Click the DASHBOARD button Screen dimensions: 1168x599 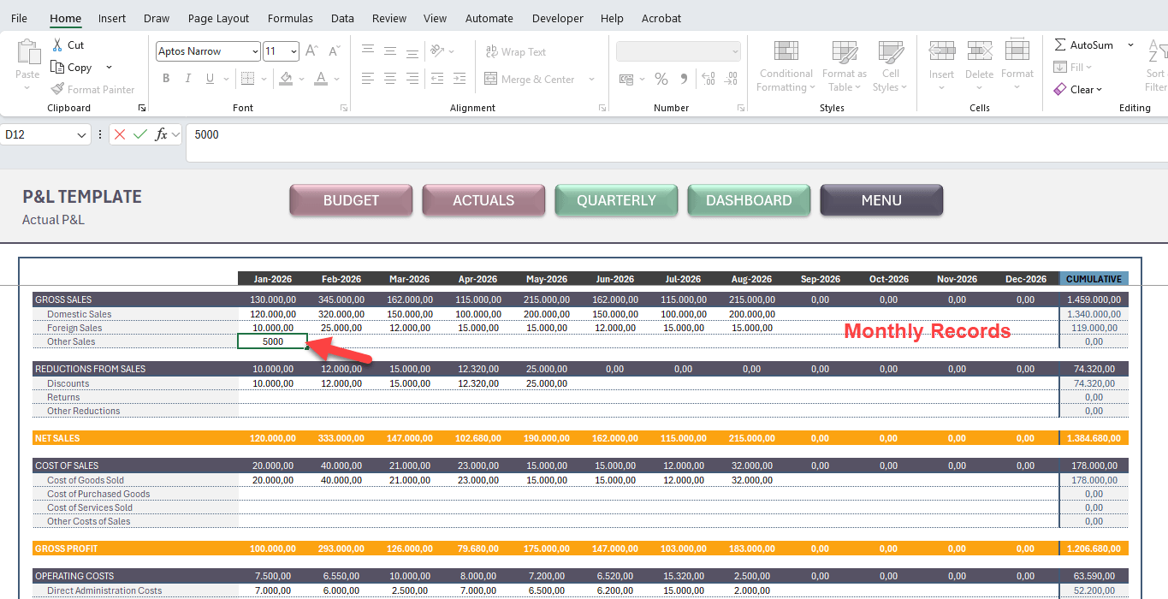tap(748, 199)
